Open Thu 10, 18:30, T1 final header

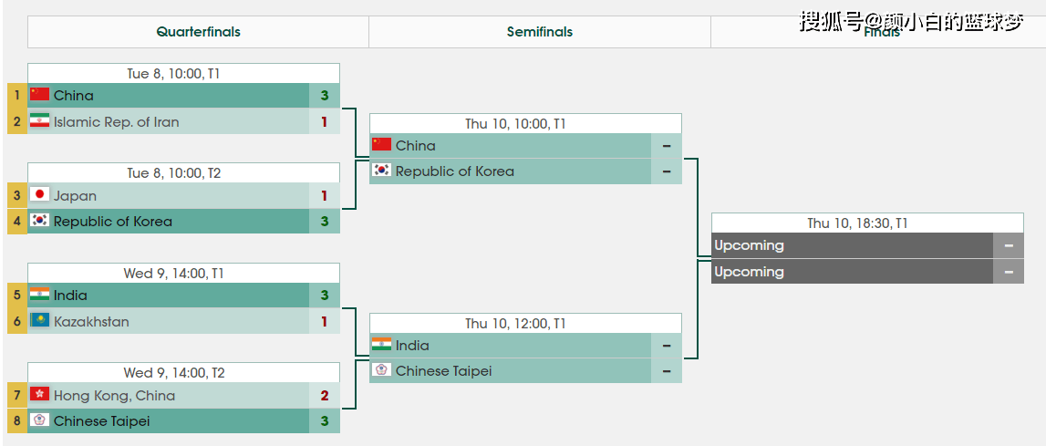867,223
